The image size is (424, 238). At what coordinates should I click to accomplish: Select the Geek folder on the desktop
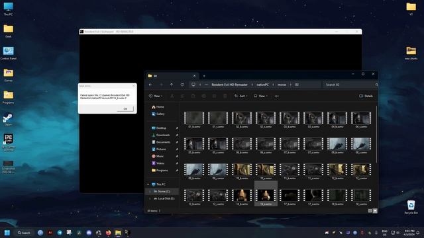point(8,31)
